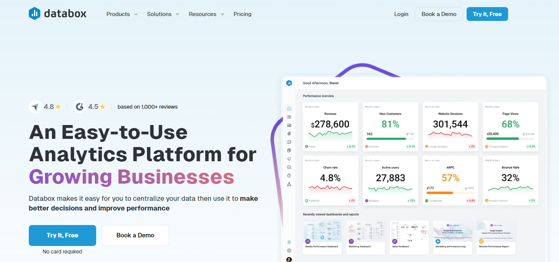Select the Home icon in the dashboard sidebar
This screenshot has width=559, height=262.
(289, 108)
